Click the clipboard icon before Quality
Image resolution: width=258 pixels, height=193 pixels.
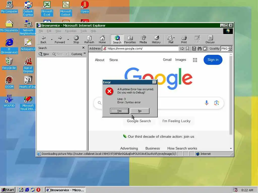tap(205, 49)
